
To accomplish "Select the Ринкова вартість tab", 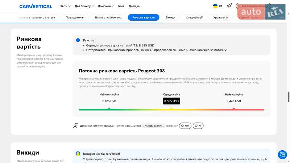I will coord(144,17).
